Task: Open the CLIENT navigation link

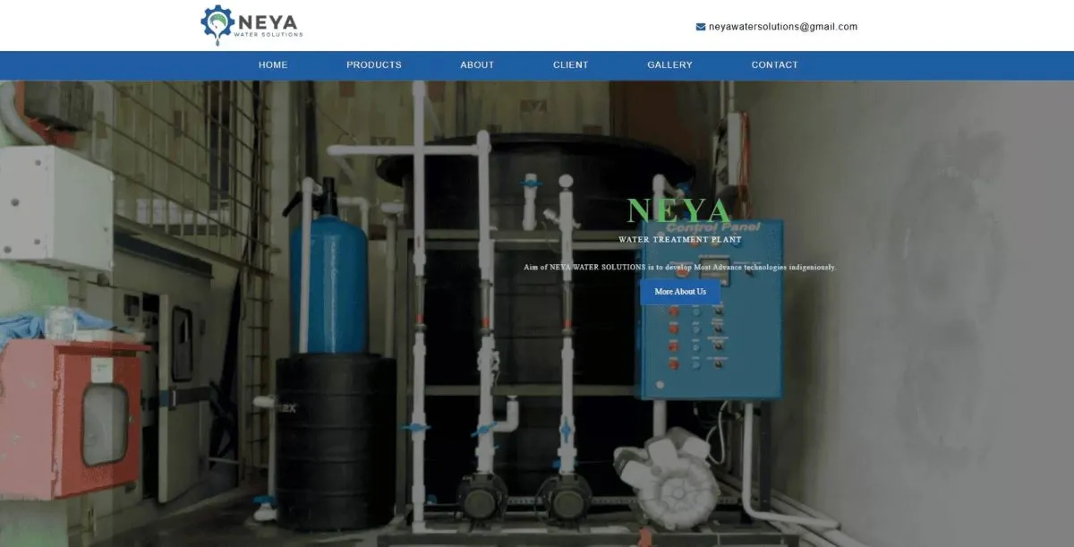Action: coord(570,64)
